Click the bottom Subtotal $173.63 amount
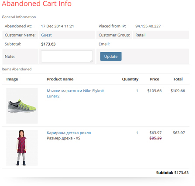195x186 pixels. coord(181,173)
